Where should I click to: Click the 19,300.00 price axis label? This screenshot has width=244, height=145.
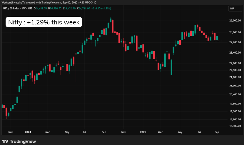(235, 111)
